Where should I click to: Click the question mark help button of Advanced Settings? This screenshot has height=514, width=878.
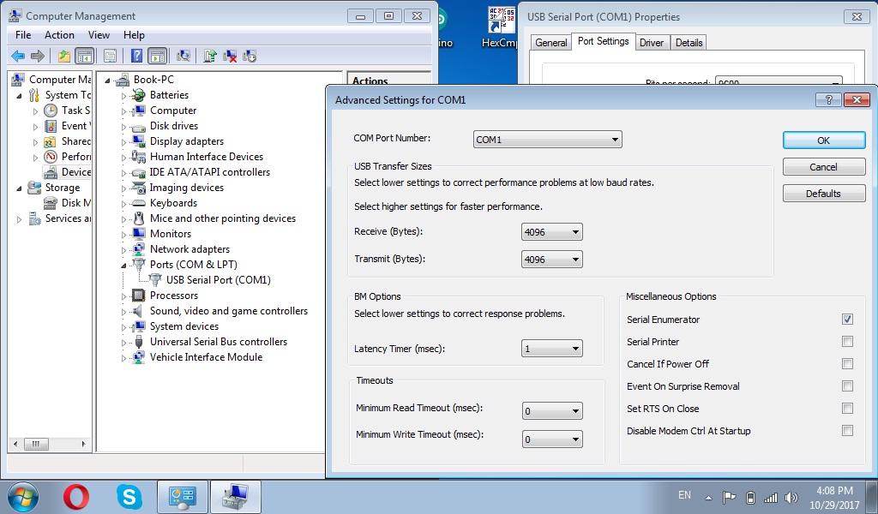[829, 100]
